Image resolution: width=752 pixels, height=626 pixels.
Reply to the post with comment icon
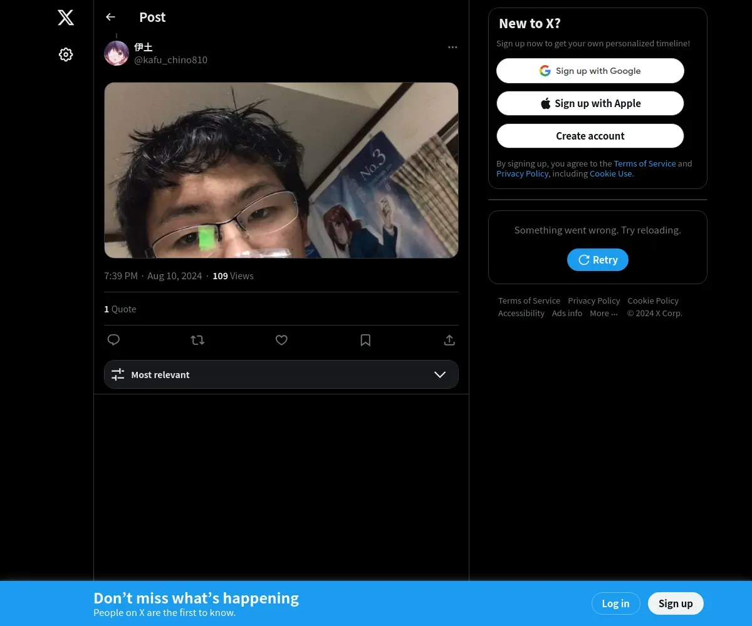pos(113,340)
